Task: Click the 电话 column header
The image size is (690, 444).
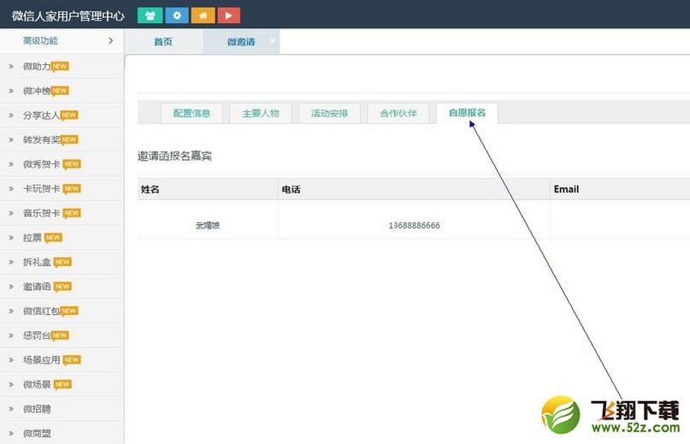Action: [414, 189]
